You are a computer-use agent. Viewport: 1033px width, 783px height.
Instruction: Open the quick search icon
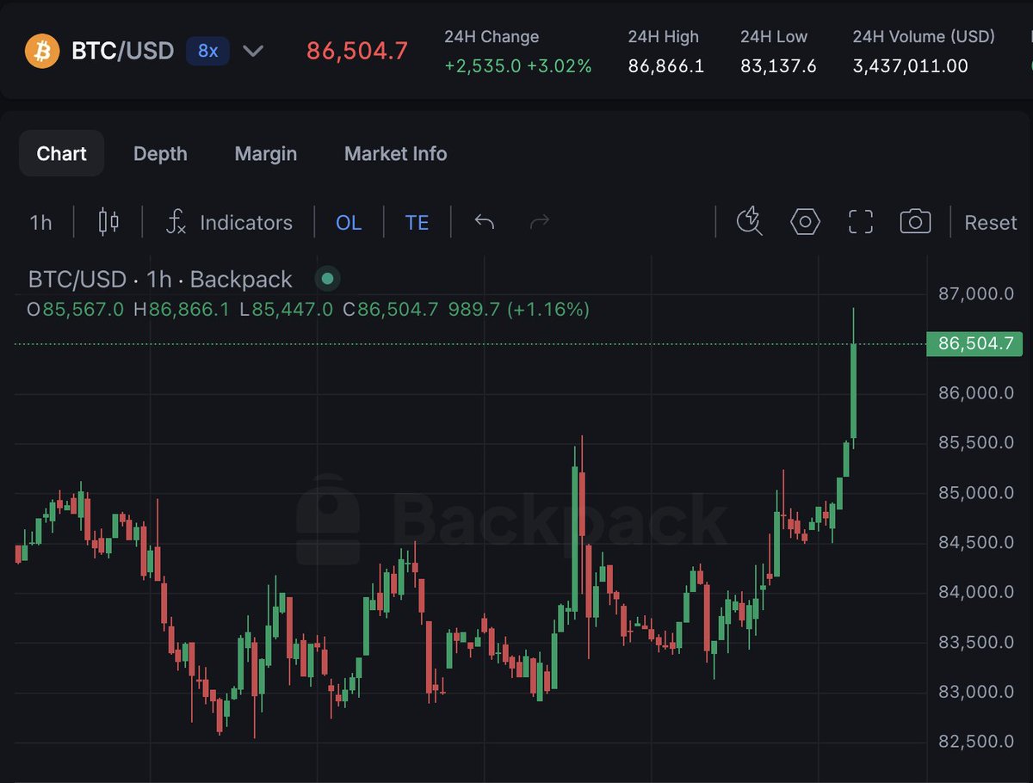(750, 222)
